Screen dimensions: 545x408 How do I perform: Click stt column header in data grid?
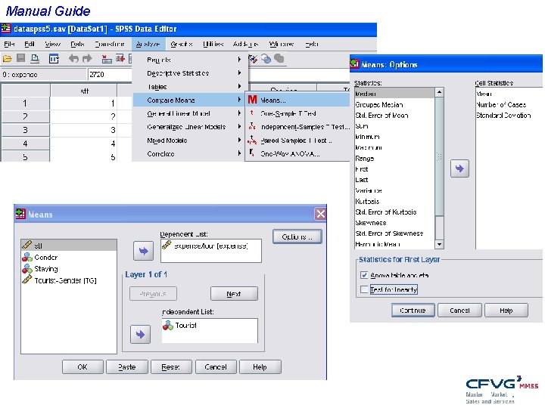click(x=84, y=91)
